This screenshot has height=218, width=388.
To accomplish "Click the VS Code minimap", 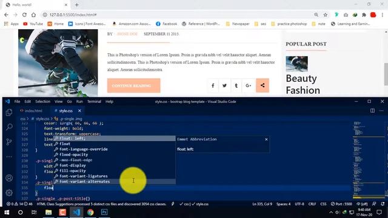I will pos(368,159).
